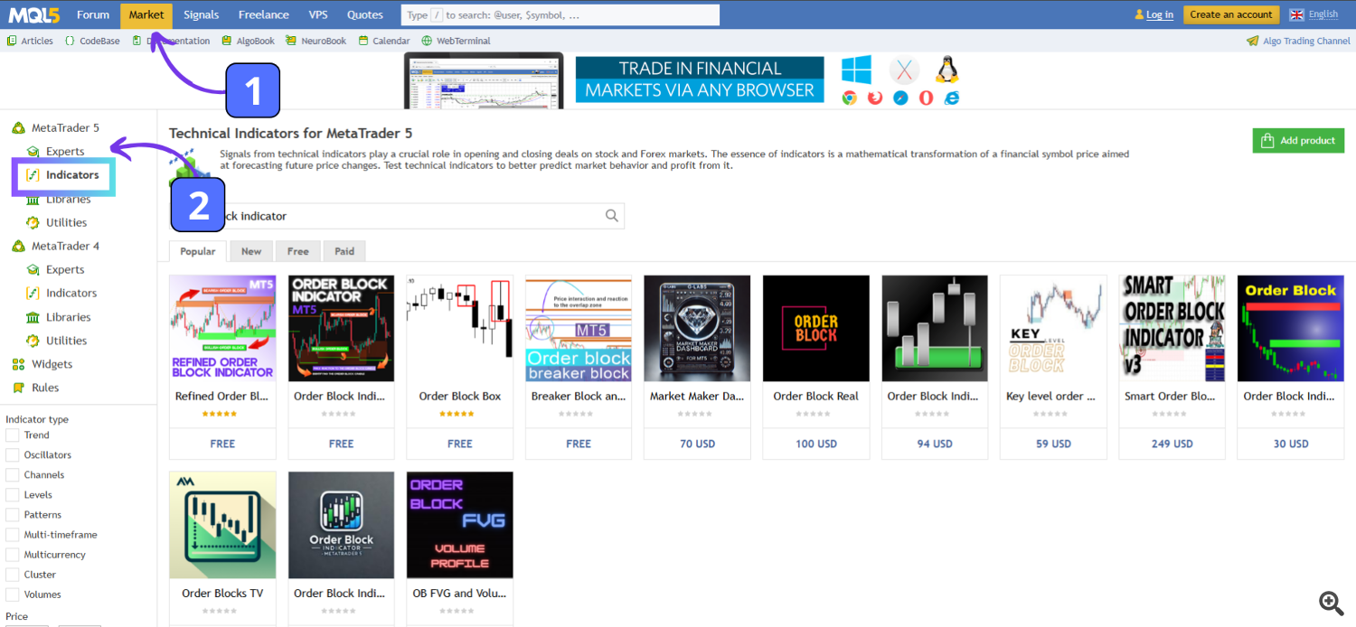Viewport: 1356px width, 627px height.
Task: Click the Chrome browser icon in banner
Action: click(x=849, y=98)
